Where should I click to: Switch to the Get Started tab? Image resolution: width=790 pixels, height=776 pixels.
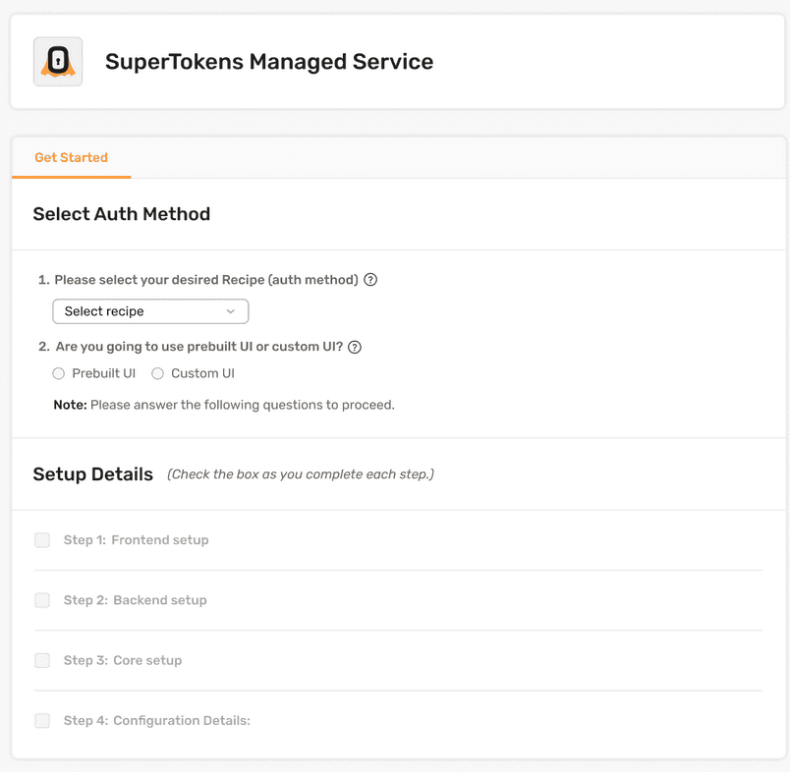(x=71, y=158)
